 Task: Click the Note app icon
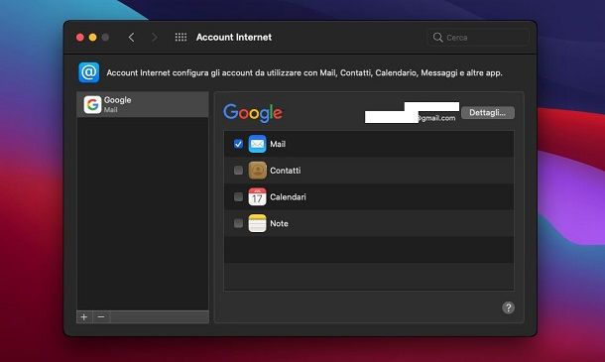pyautogui.click(x=257, y=223)
